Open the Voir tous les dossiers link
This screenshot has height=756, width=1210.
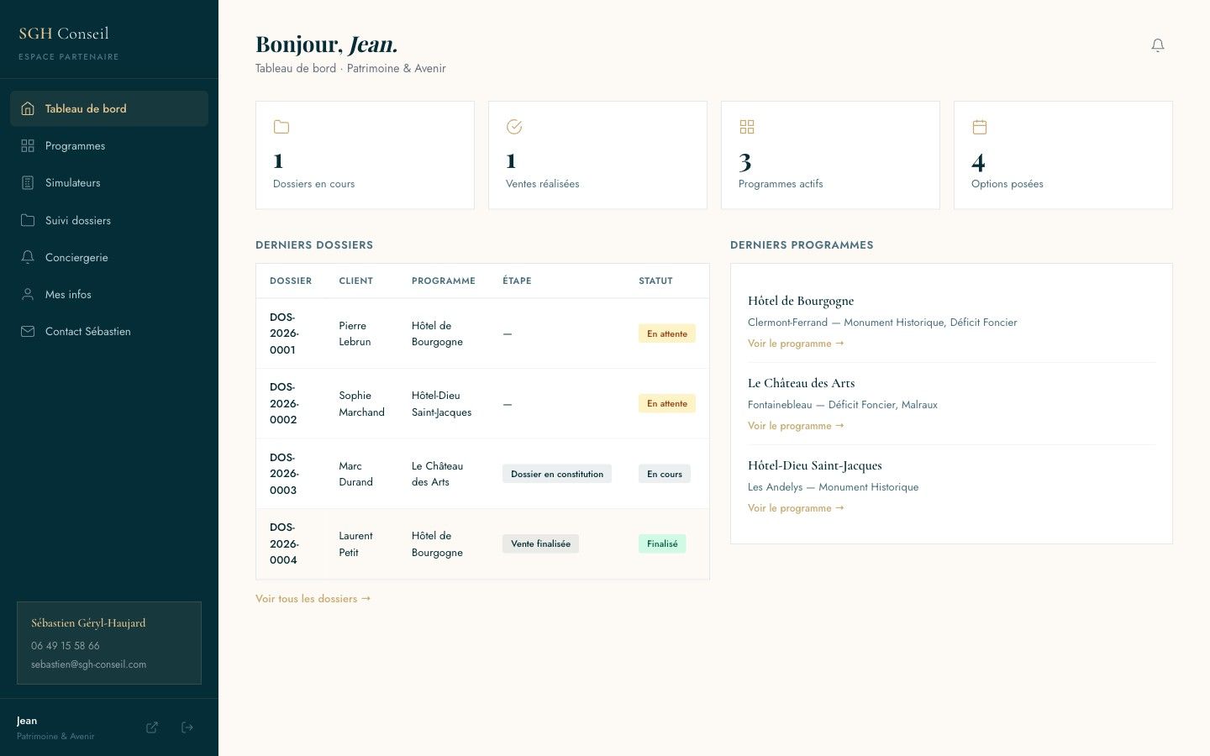313,598
